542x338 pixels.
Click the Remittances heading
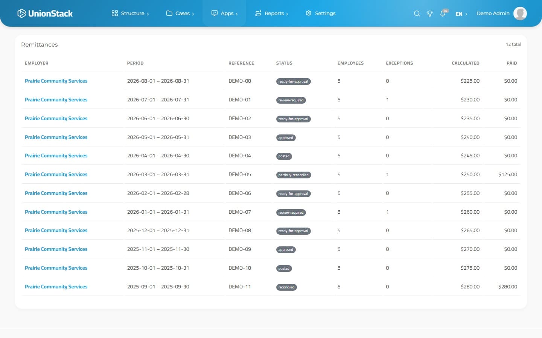(40, 44)
